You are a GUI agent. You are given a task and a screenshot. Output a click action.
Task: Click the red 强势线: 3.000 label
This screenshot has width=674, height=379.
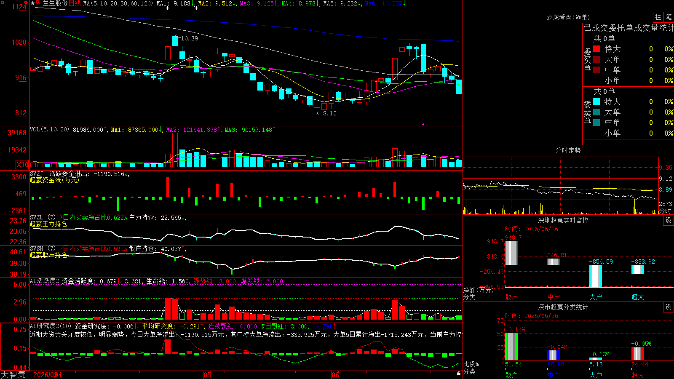coord(215,281)
